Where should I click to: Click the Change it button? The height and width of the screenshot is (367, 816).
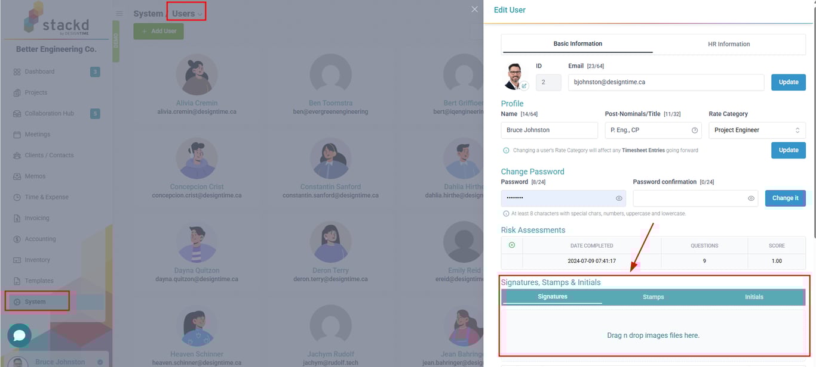click(785, 198)
